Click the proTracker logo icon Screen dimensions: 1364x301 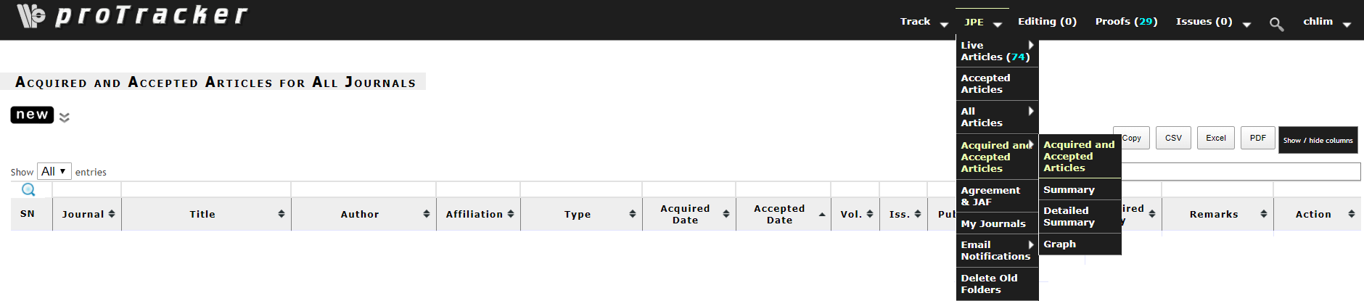click(x=30, y=15)
